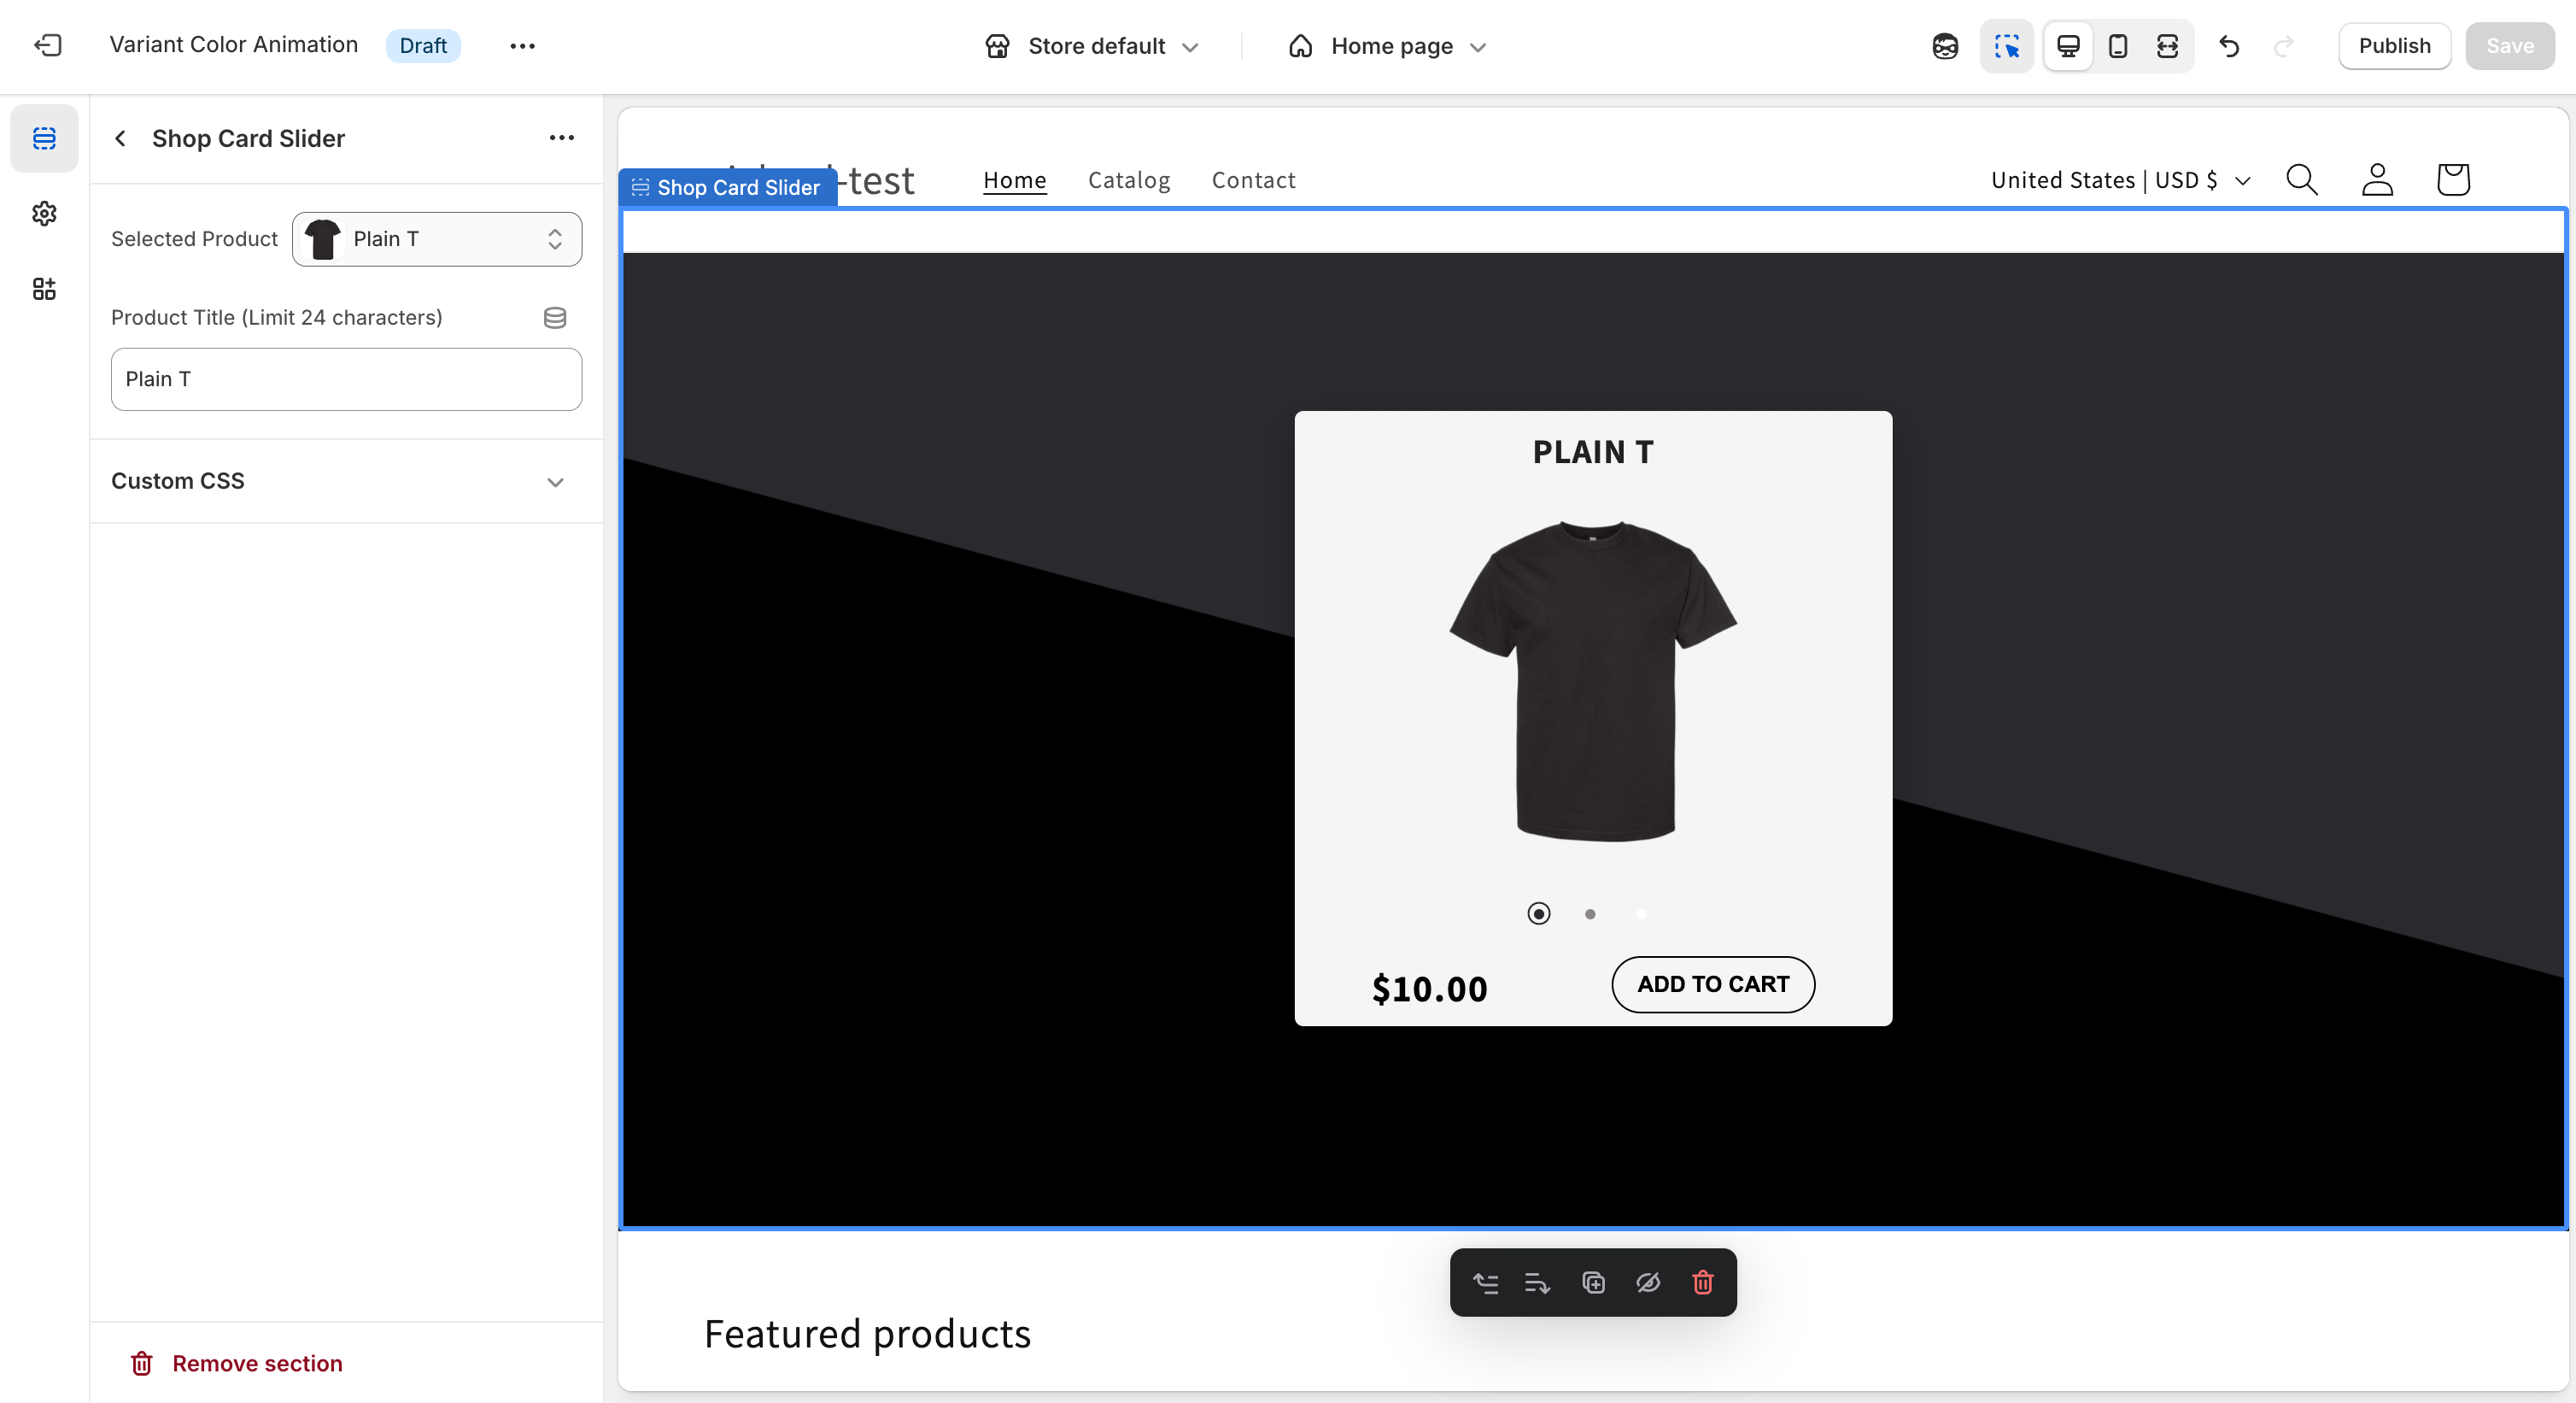The width and height of the screenshot is (2576, 1403).
Task: Click the Publish button
Action: point(2393,46)
